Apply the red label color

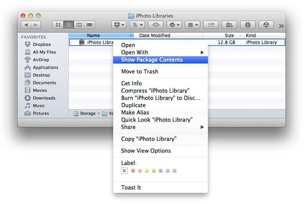tap(133, 171)
